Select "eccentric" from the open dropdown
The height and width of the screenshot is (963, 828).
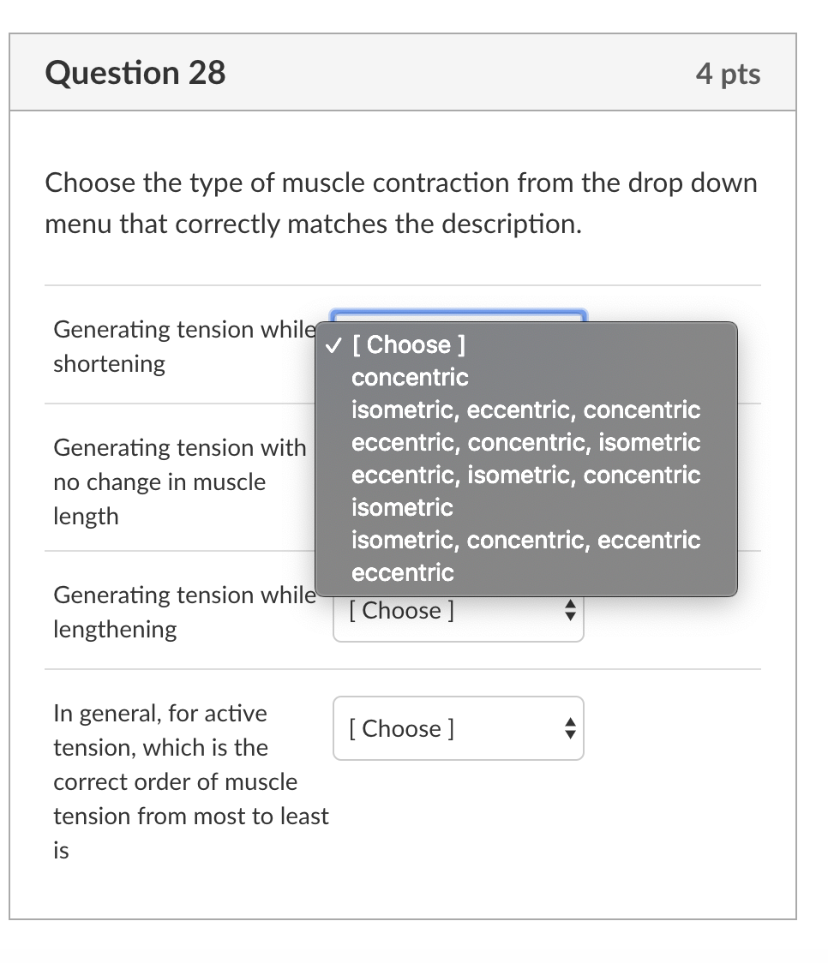(x=403, y=572)
